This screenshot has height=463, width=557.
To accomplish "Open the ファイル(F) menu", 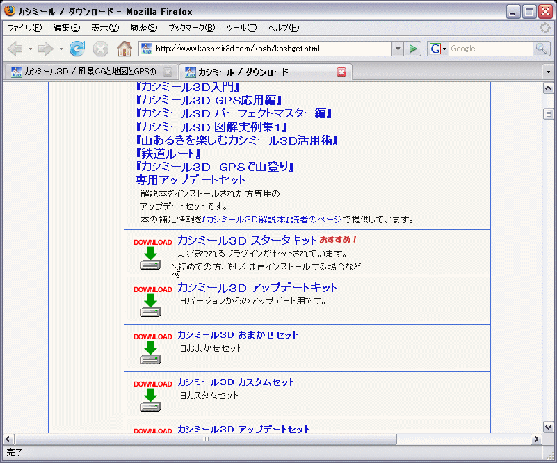I will (x=25, y=28).
